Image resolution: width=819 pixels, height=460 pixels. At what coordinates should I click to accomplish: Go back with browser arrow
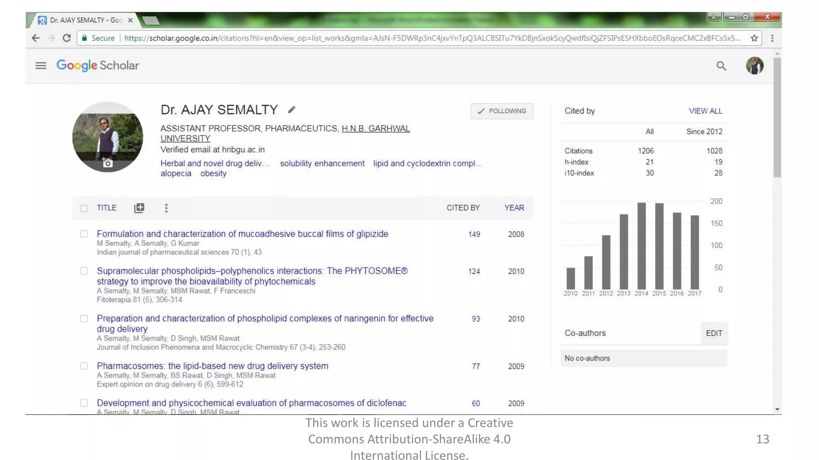(x=36, y=38)
